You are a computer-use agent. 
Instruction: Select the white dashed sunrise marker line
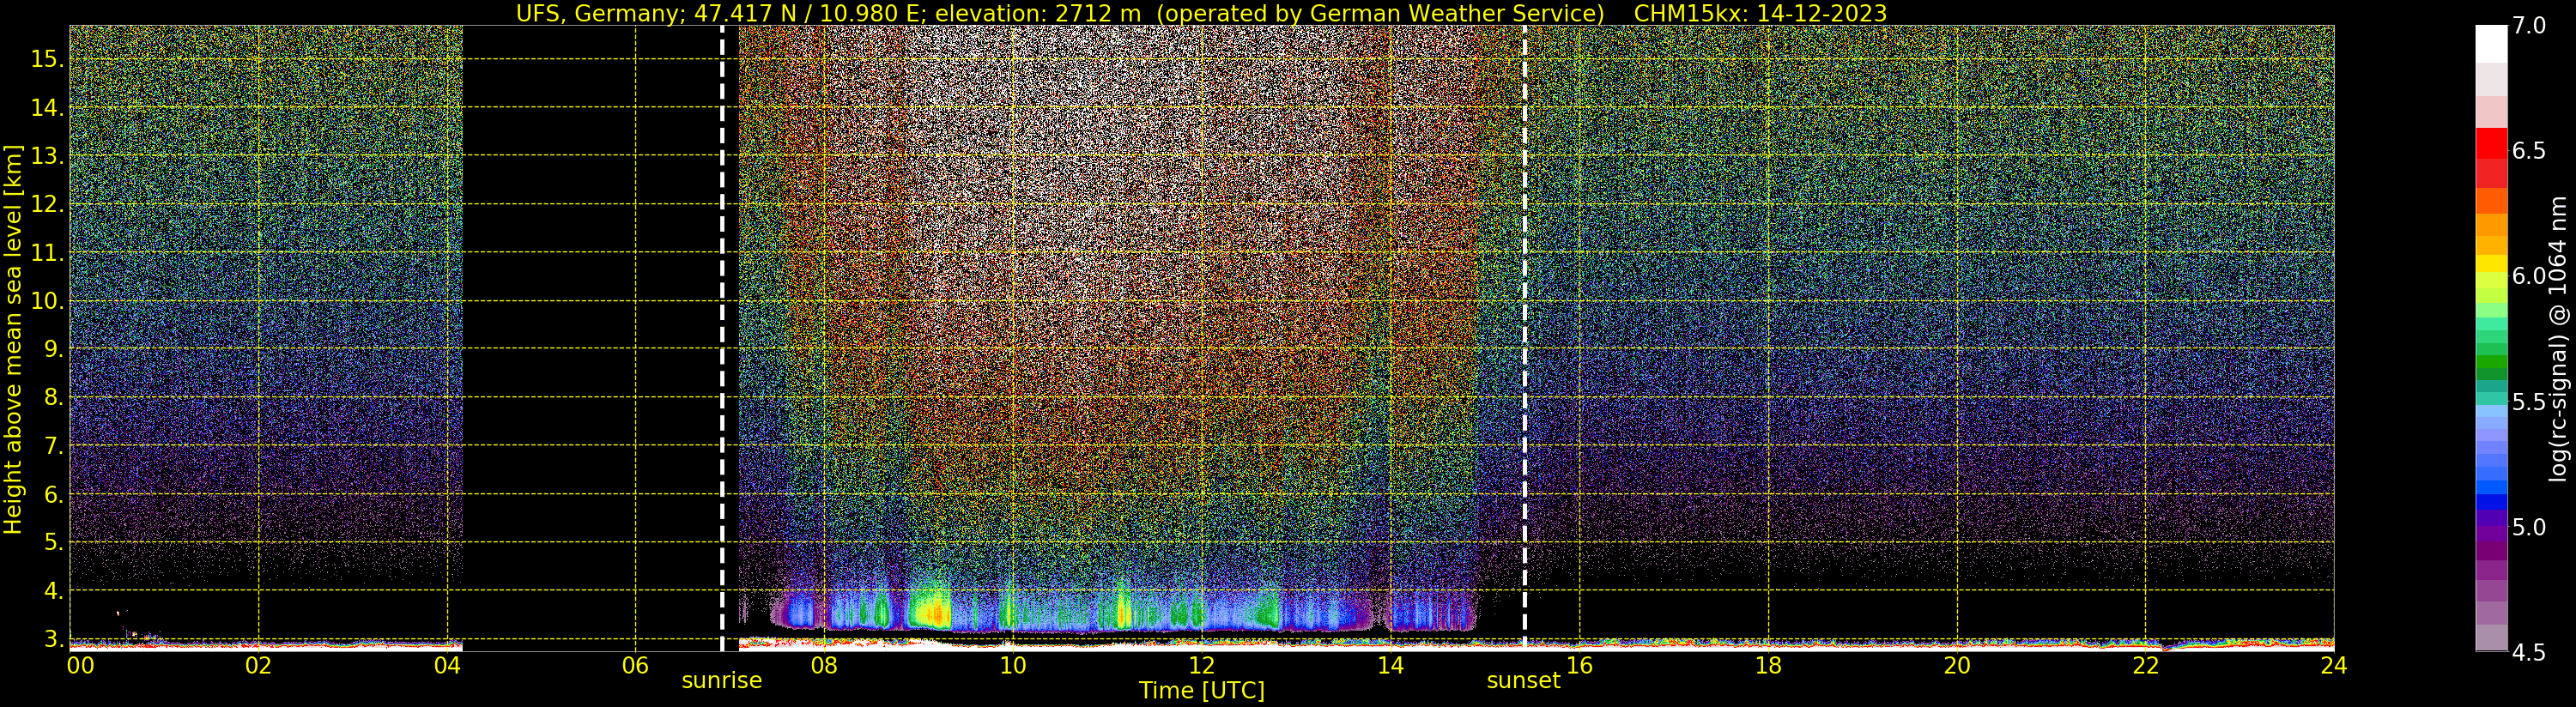(722, 338)
